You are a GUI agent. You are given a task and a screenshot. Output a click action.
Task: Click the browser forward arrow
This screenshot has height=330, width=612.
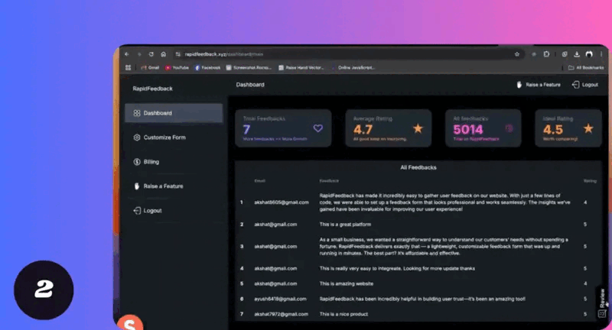(x=139, y=54)
